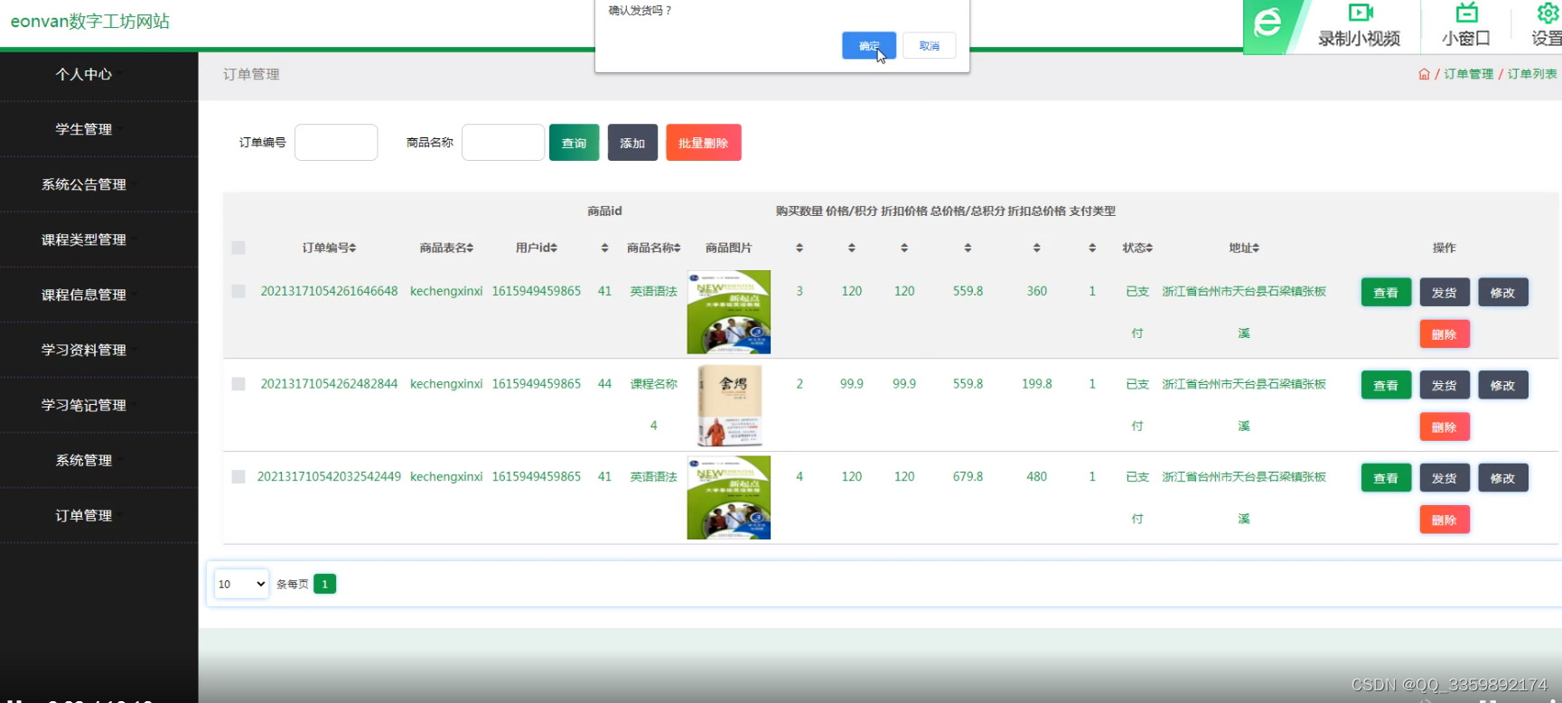Screen dimensions: 1562x703
Task: Sort by 用户id column arrows
Action: tap(554, 248)
